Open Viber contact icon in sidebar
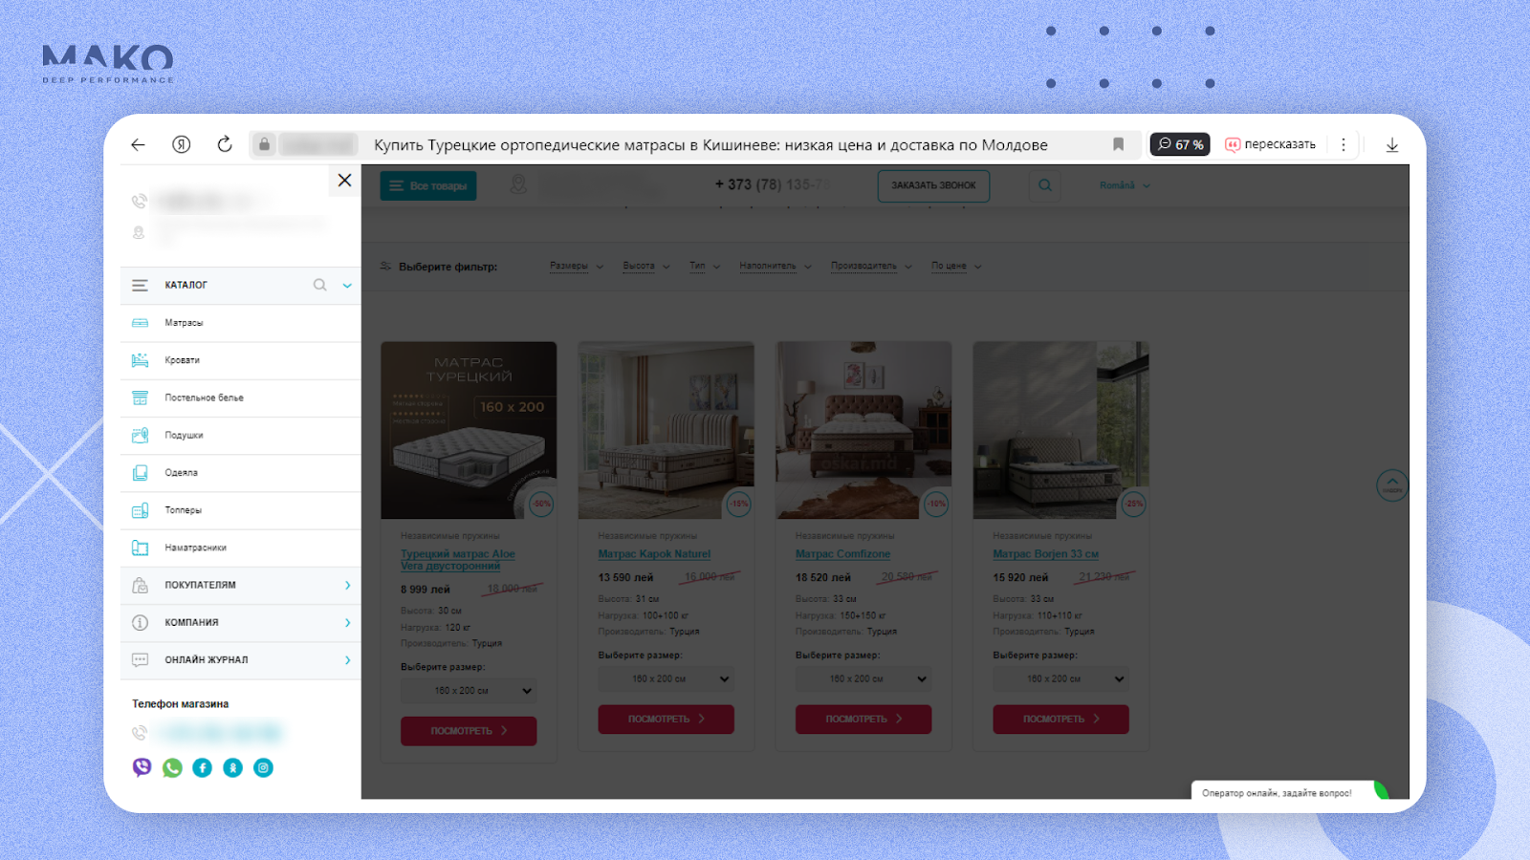The image size is (1530, 860). (142, 767)
